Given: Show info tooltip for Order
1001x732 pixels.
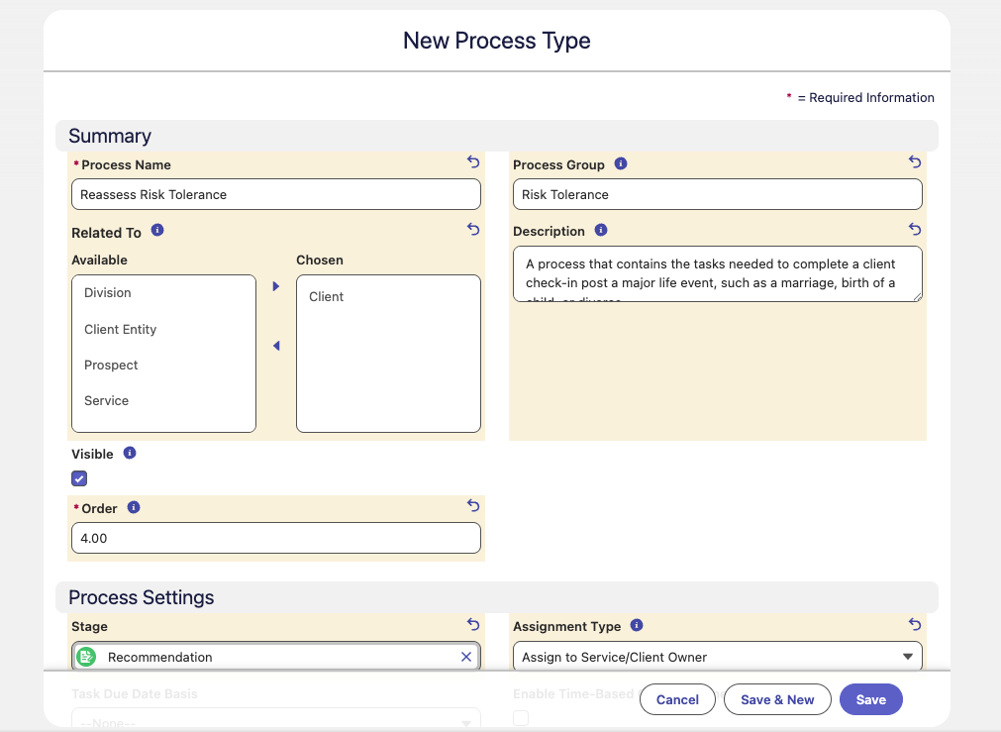Looking at the screenshot, I should tap(134, 507).
